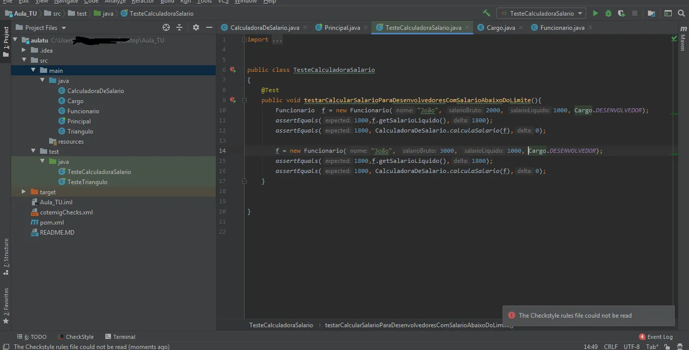
Task: Click the Build Project hammer icon
Action: [486, 14]
